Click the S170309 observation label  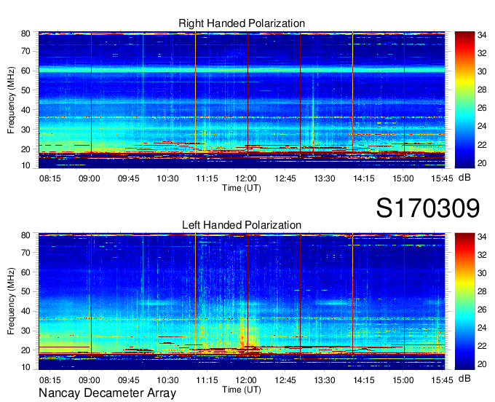click(x=428, y=208)
